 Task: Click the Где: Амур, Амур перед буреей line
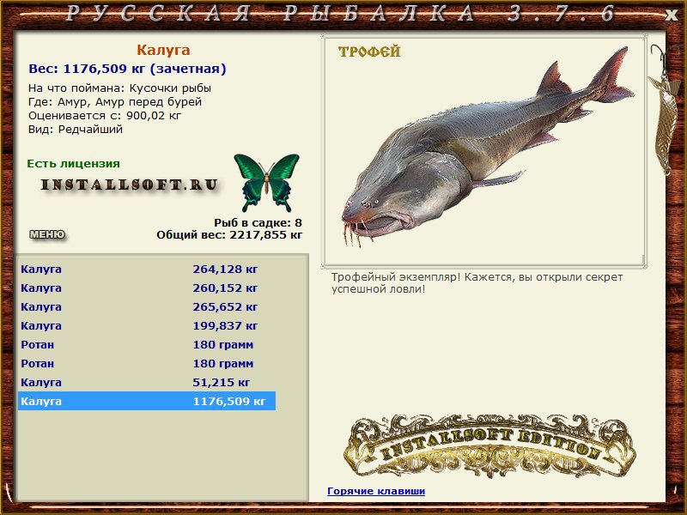(115, 102)
